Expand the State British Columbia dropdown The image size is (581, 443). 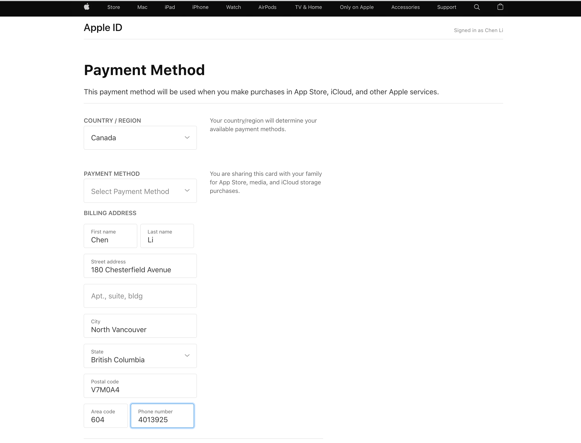140,356
